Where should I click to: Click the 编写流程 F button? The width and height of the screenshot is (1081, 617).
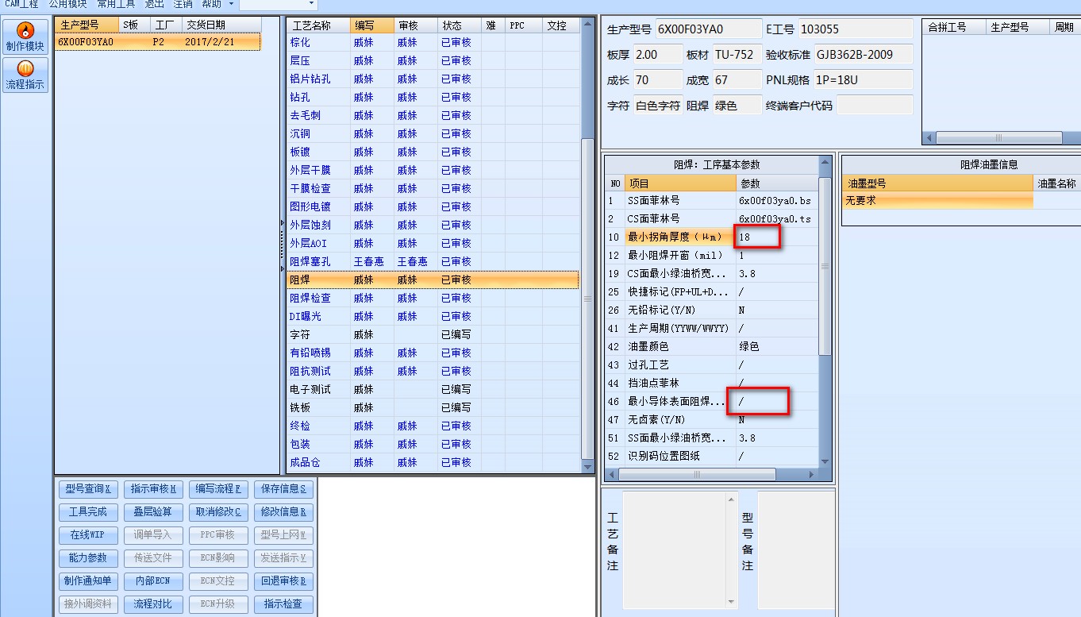218,489
